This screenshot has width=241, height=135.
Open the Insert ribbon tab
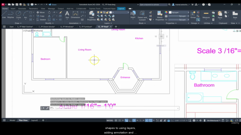(x=13, y=9)
